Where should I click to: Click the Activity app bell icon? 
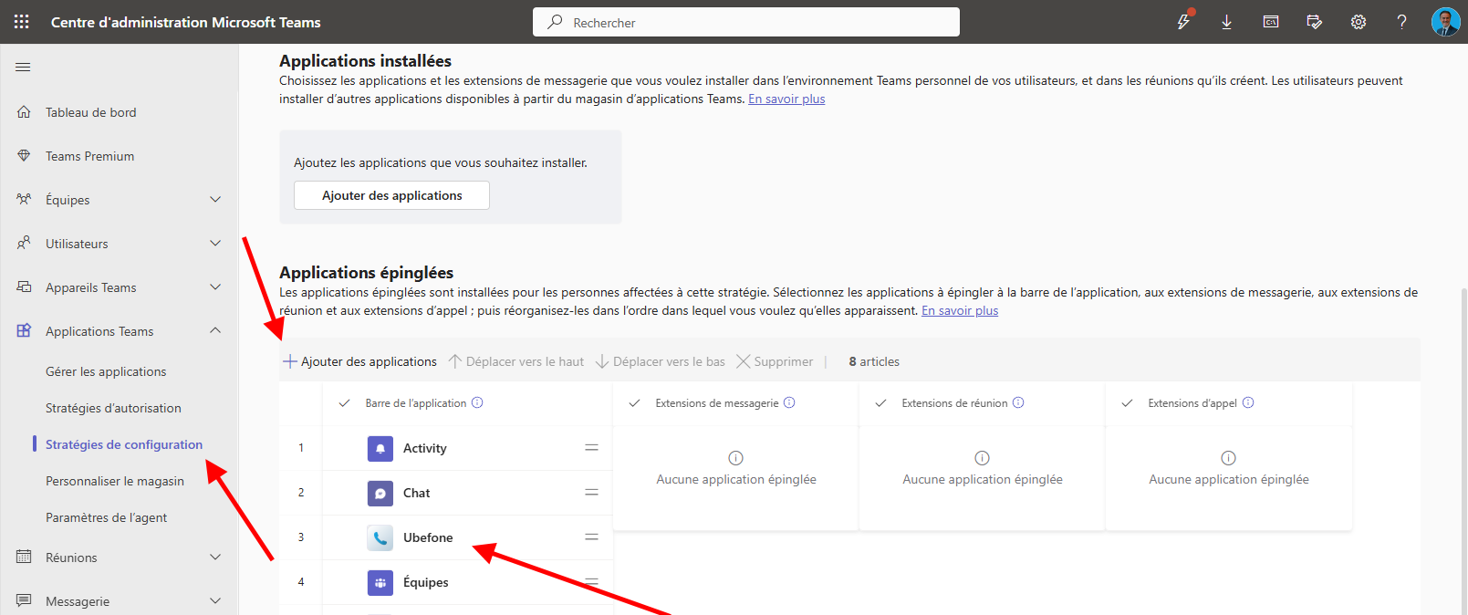coord(380,448)
